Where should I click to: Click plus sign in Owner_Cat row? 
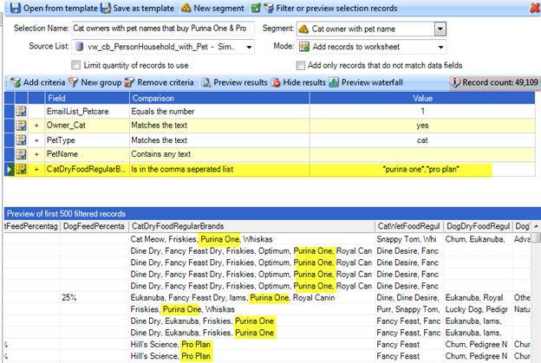pos(36,126)
